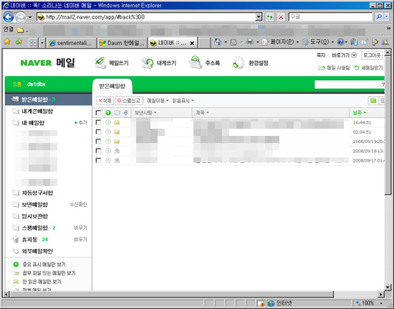The width and height of the screenshot is (394, 309).
Task: Open the 보낸사람 sender sort dropdown
Action: pos(145,113)
